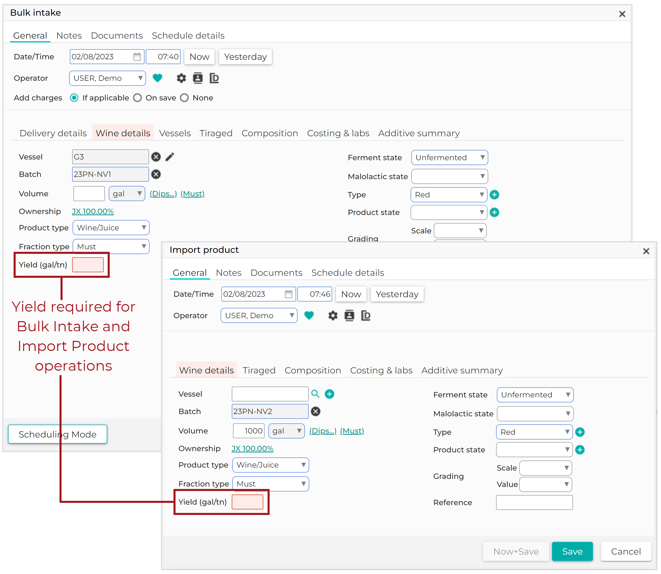Click the Yield (gal/tn) field in Bulk intake
This screenshot has height=574, width=661.
tap(88, 265)
